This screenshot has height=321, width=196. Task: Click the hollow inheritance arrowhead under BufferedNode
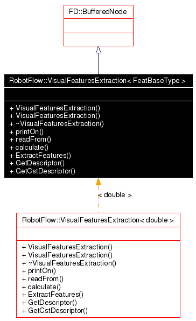[99, 50]
